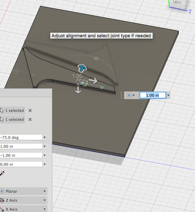Click the panel 1.00 in offset field
The width and height of the screenshot is (195, 212).
pos(21,146)
